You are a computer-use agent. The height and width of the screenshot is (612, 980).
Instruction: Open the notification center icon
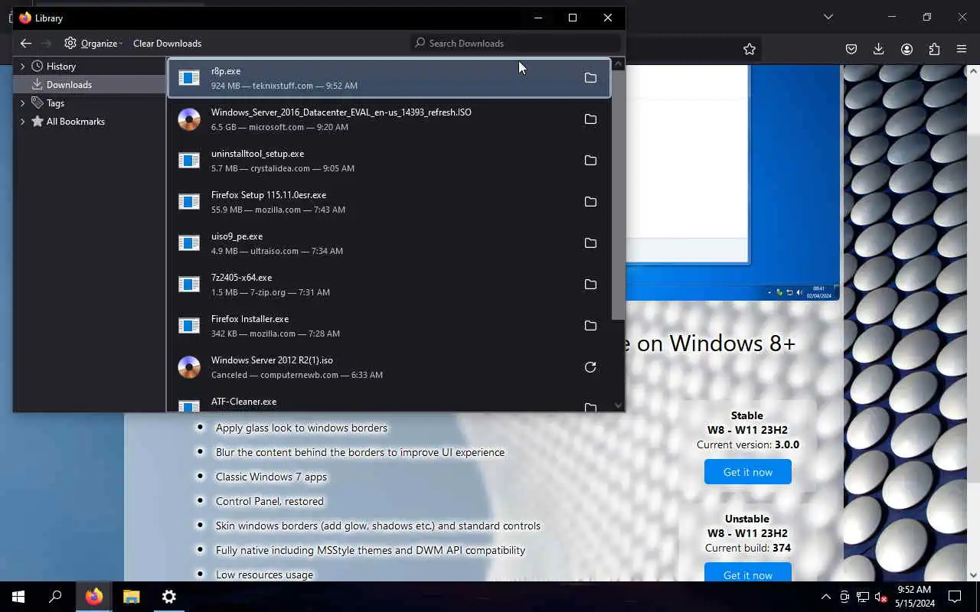955,597
